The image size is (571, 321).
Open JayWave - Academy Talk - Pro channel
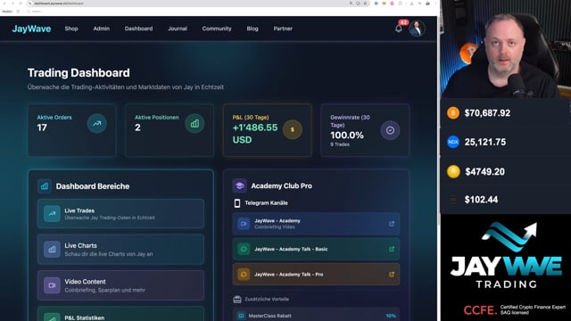[316, 275]
